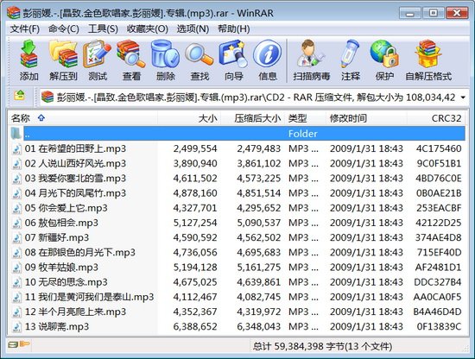Click the archive icon in address bar
This screenshot has width=475, height=359.
pyautogui.click(x=47, y=97)
